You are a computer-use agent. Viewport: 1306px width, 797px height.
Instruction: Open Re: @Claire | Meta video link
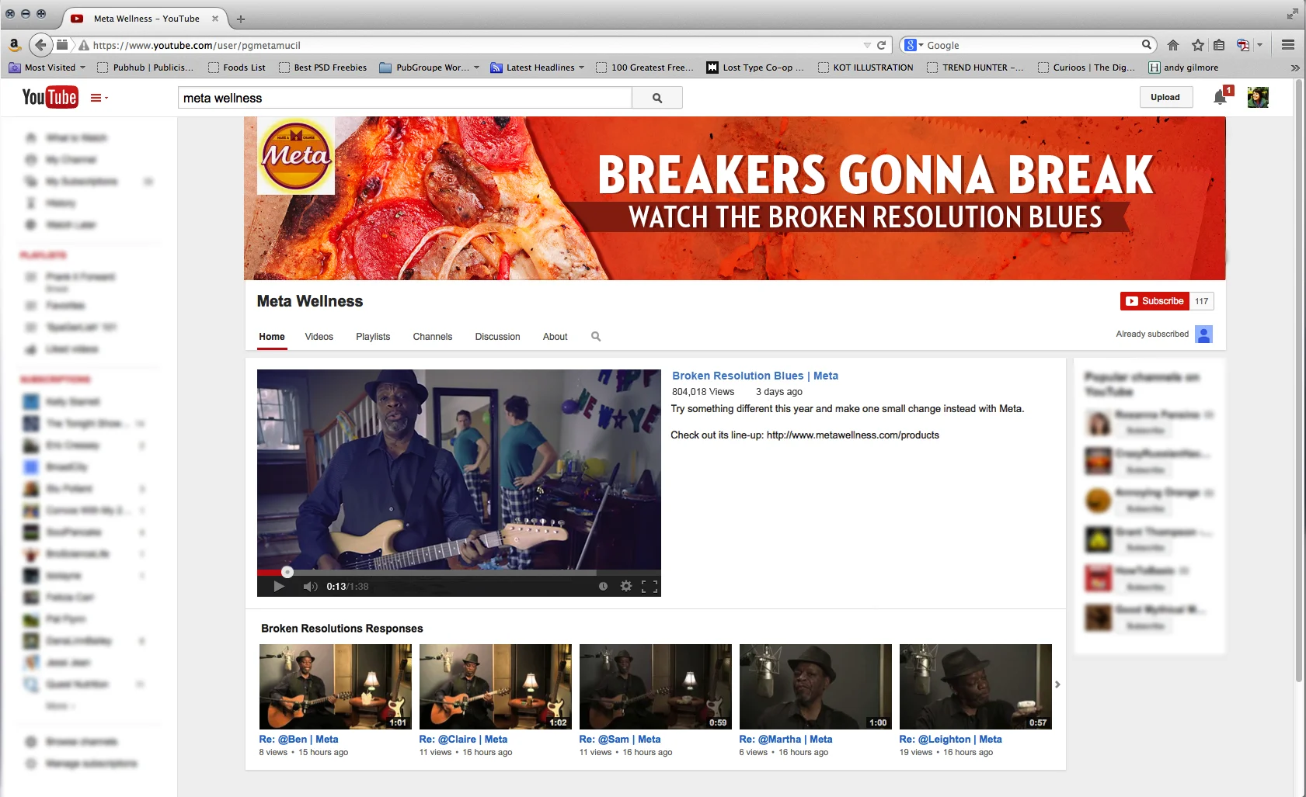pyautogui.click(x=463, y=740)
